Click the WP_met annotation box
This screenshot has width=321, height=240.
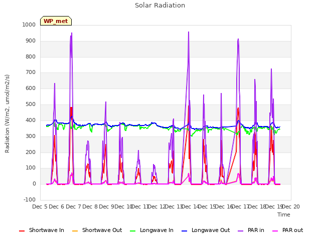click(56, 21)
